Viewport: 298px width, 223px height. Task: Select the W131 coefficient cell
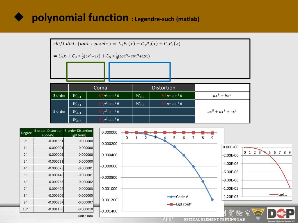point(77,96)
